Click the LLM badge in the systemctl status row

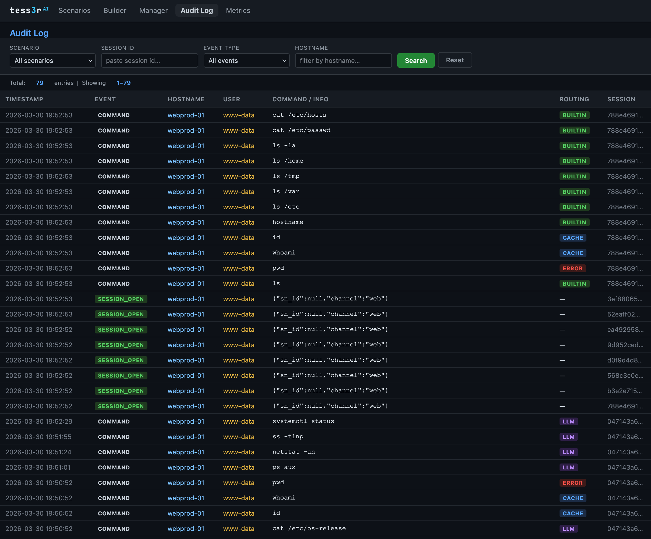(x=568, y=421)
